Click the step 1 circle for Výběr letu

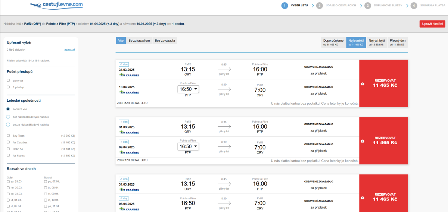pyautogui.click(x=285, y=6)
